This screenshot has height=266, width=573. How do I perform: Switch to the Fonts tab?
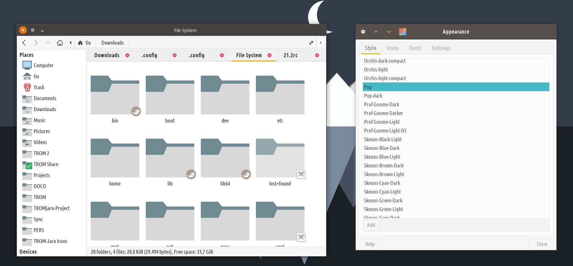[x=415, y=48]
